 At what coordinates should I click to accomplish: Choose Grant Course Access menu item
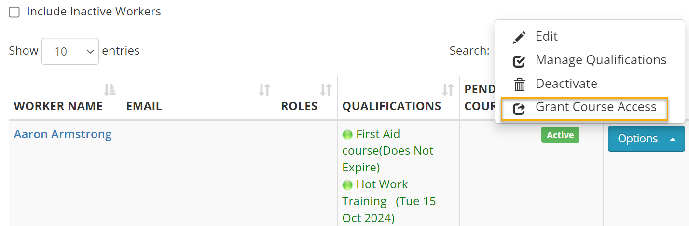[596, 107]
